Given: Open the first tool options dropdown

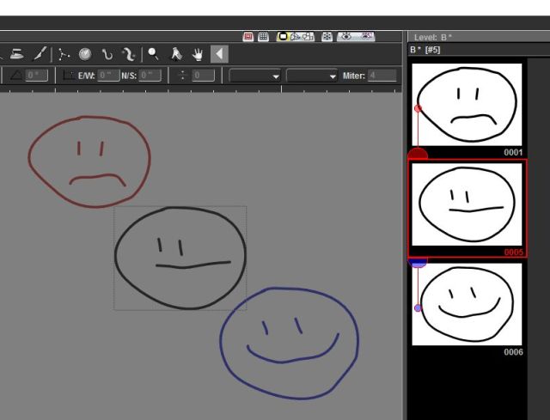Looking at the screenshot, I should [254, 76].
